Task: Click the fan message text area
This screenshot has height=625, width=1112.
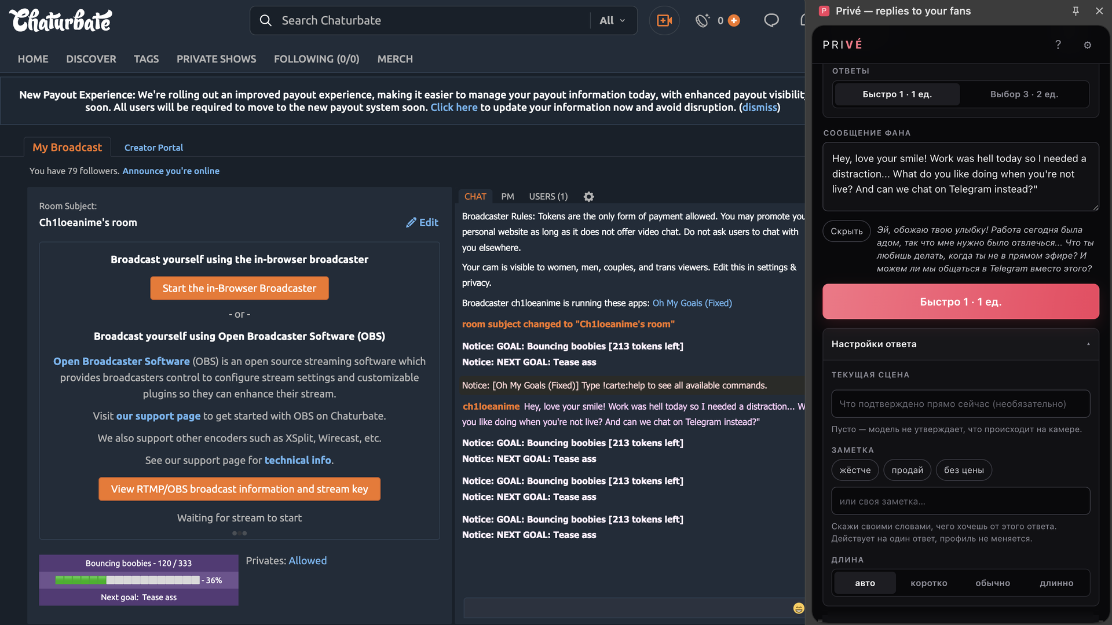Action: 961,177
